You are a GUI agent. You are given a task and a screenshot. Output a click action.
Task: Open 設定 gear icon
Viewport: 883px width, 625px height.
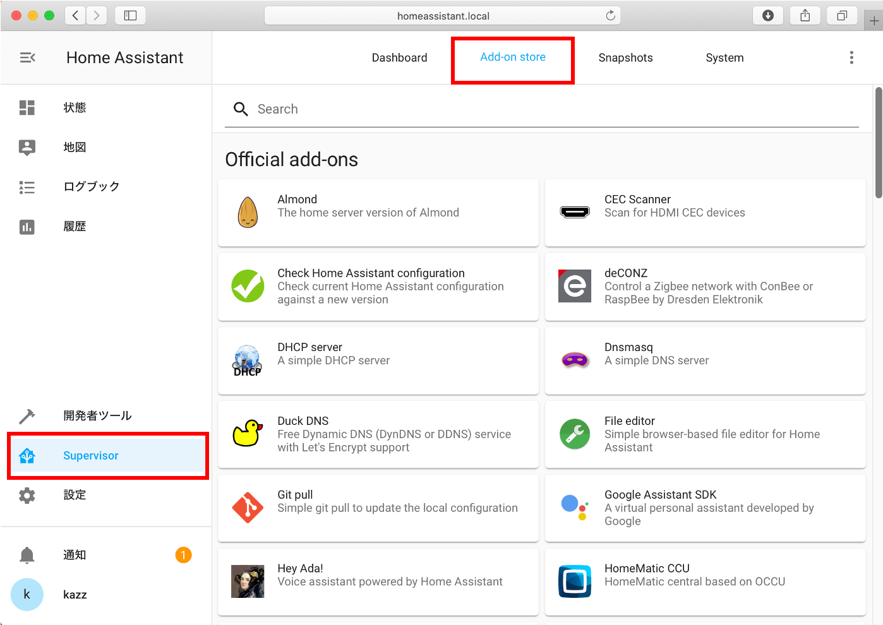click(27, 496)
